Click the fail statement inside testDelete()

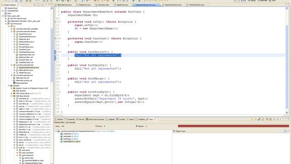(x=98, y=69)
